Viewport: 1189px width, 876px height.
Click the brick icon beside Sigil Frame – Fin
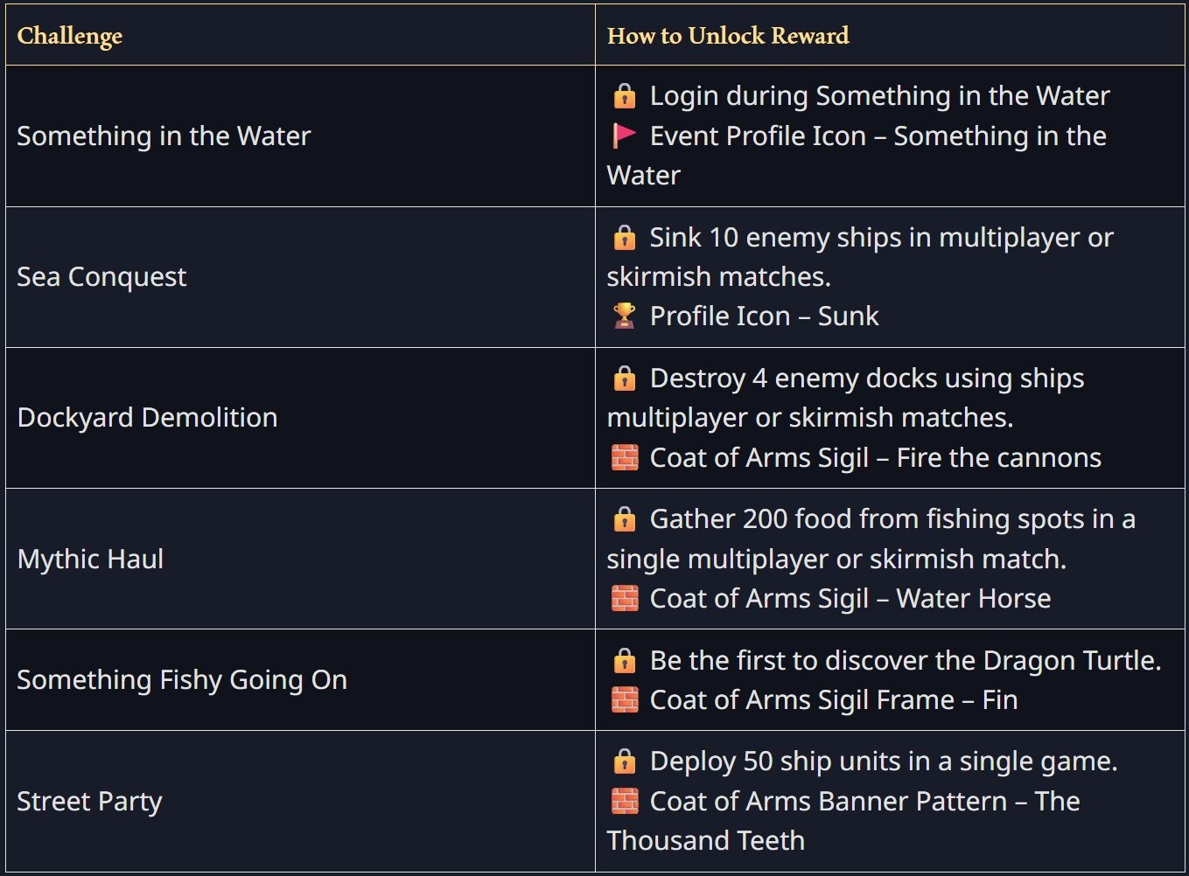624,699
